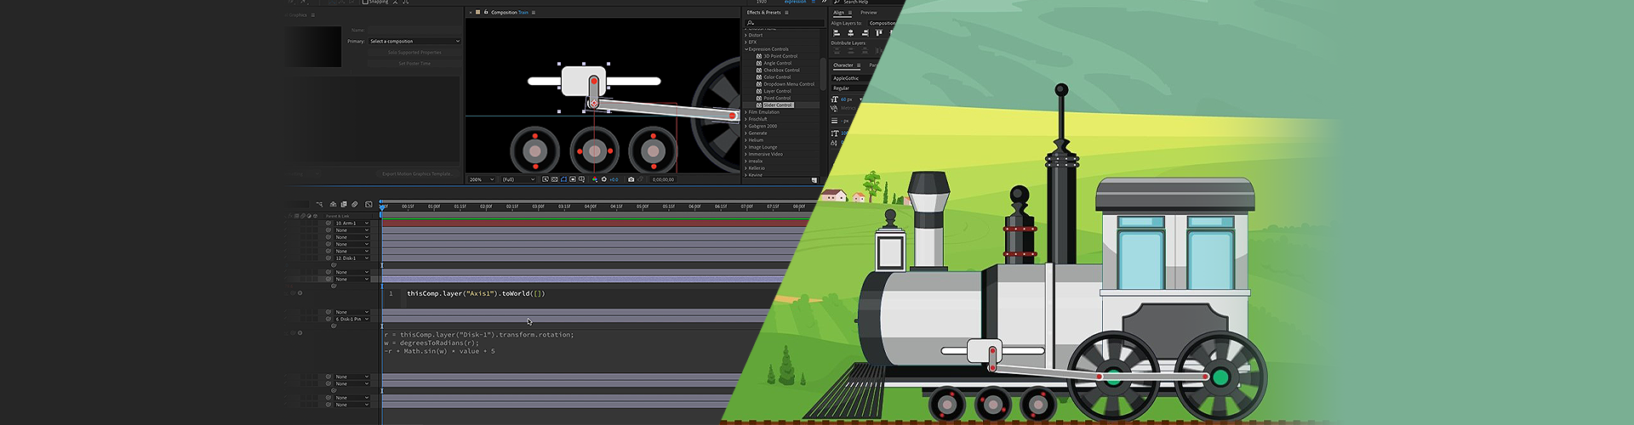Click the reset exposure icon
The image size is (1634, 425).
pos(604,179)
